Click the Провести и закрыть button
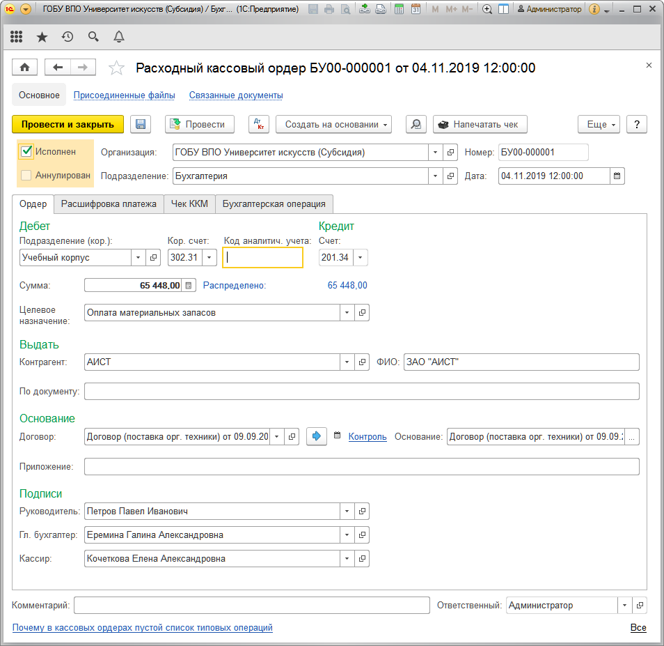This screenshot has height=646, width=664. pyautogui.click(x=68, y=124)
